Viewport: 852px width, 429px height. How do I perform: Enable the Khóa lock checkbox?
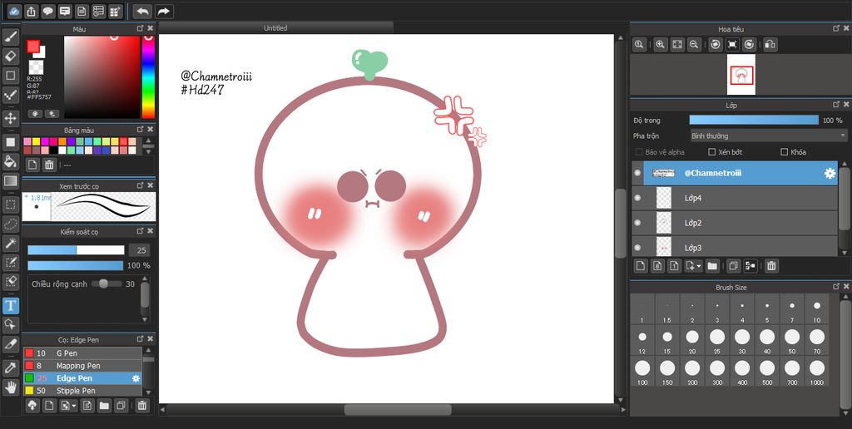784,152
